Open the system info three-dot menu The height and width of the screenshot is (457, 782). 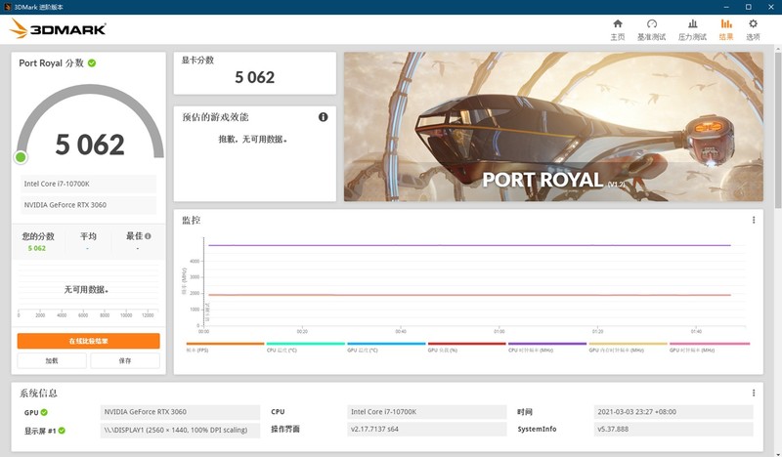754,393
